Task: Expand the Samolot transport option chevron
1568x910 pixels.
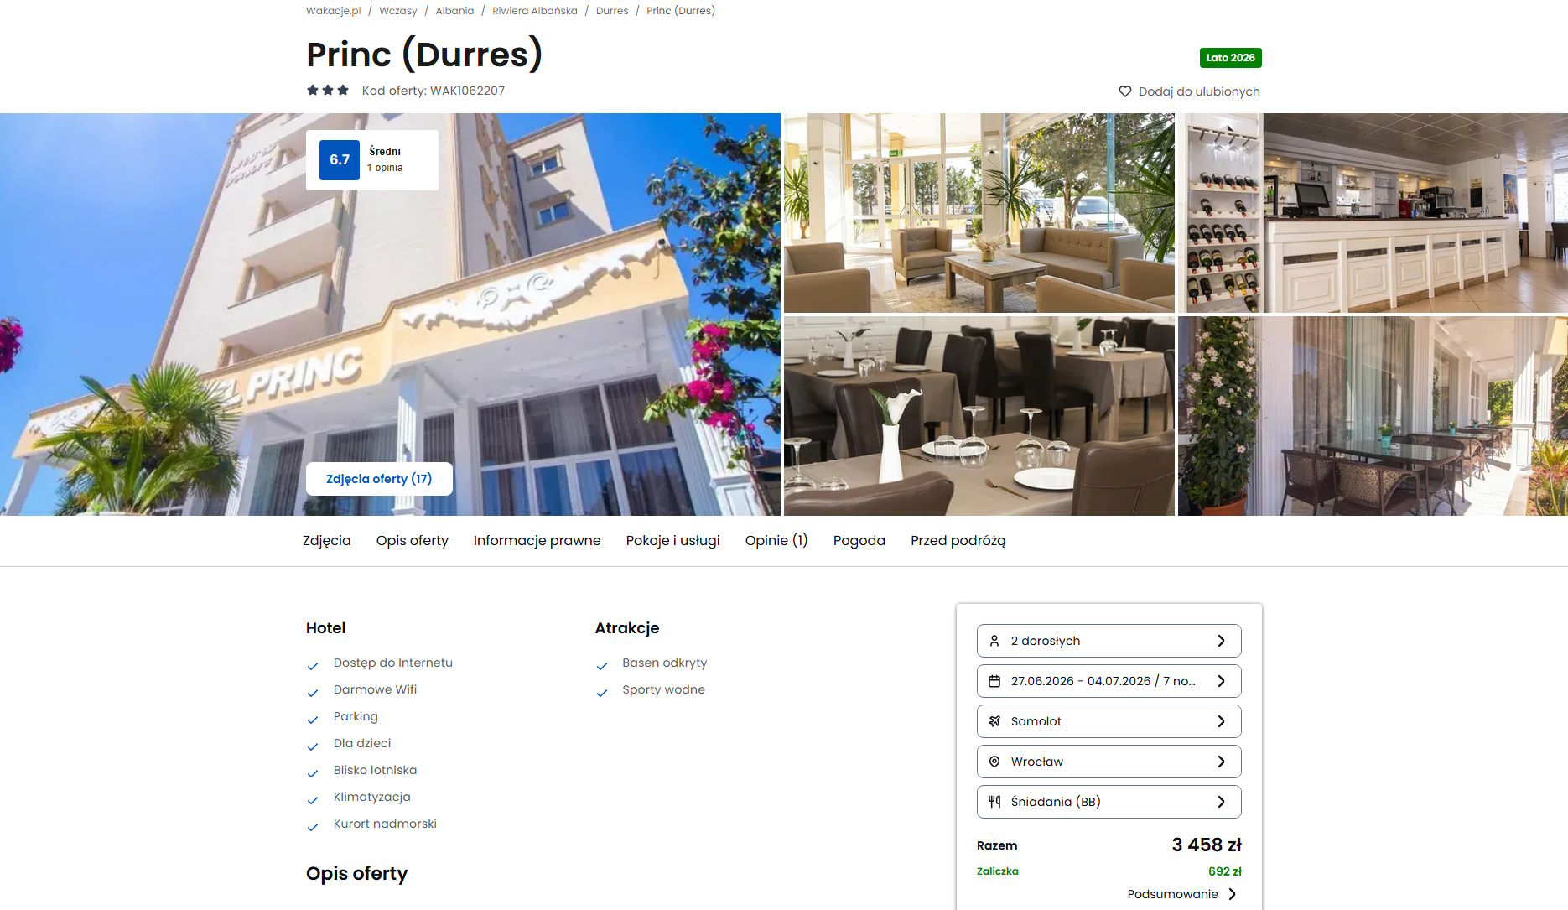Action: point(1222,721)
